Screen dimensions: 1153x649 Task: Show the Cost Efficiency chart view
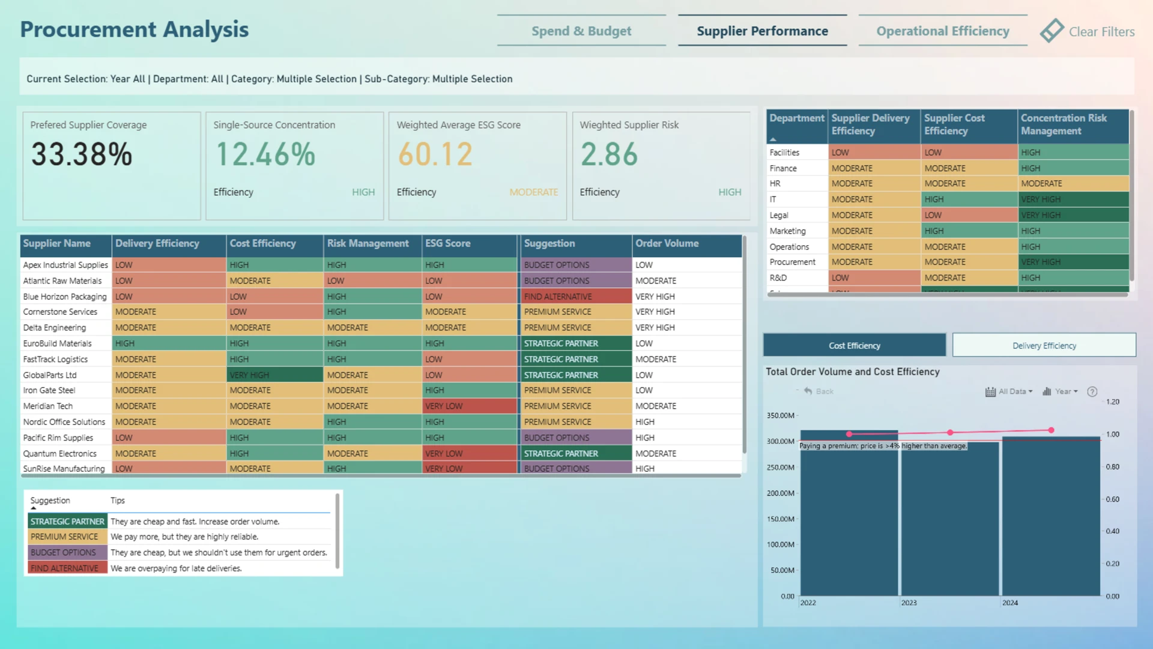coord(855,346)
